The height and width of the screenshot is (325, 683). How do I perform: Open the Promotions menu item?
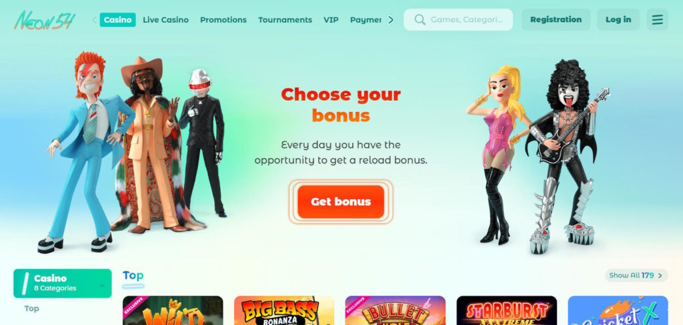[x=223, y=19]
